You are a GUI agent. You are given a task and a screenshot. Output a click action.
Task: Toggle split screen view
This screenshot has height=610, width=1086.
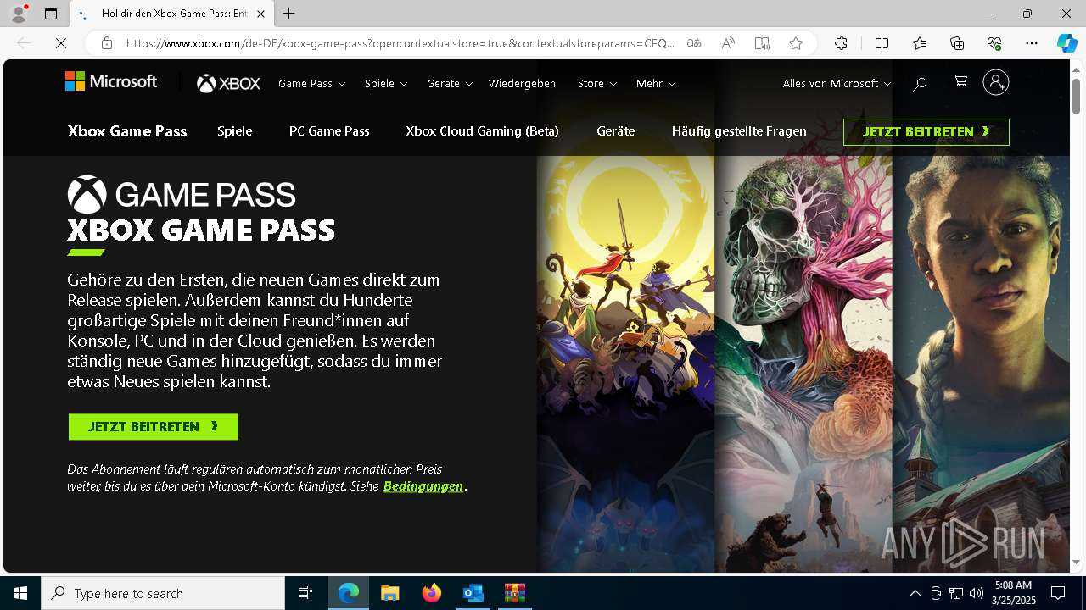882,43
